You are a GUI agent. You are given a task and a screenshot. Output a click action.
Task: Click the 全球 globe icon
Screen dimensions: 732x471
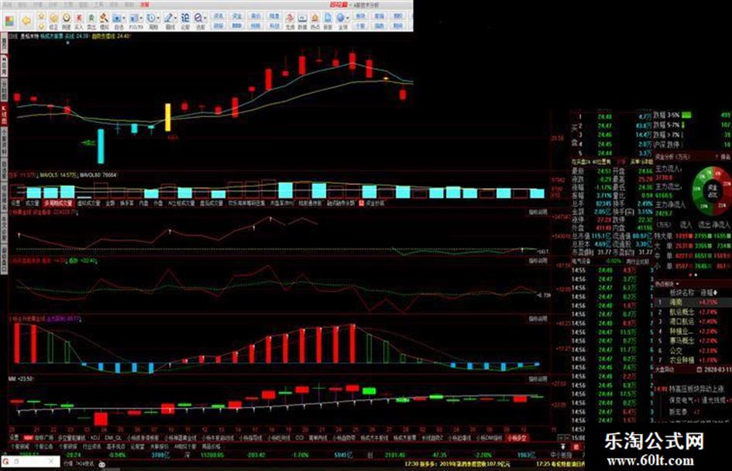[x=340, y=18]
